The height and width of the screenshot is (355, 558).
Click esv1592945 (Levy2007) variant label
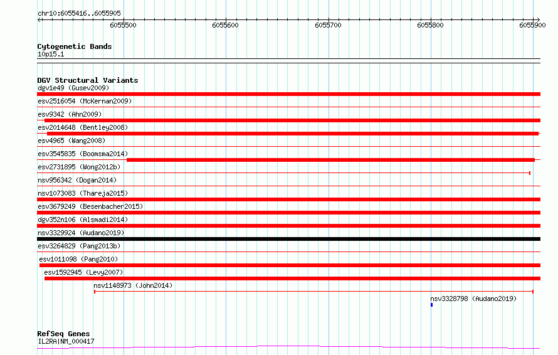(x=83, y=272)
